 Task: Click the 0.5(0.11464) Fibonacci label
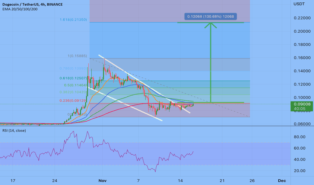(77, 85)
